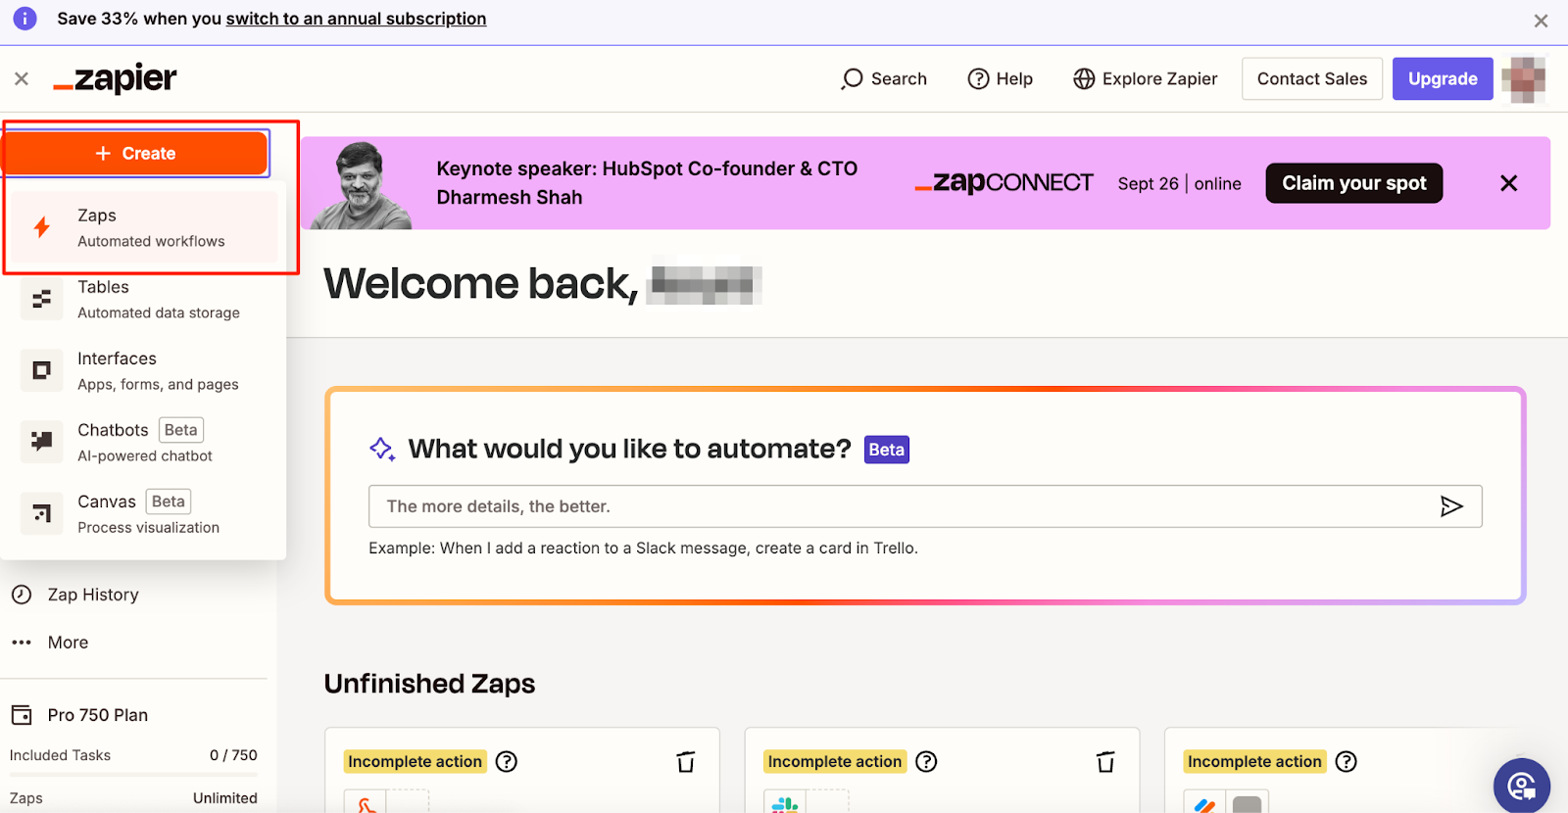Go to Zapier home via logo

[115, 78]
